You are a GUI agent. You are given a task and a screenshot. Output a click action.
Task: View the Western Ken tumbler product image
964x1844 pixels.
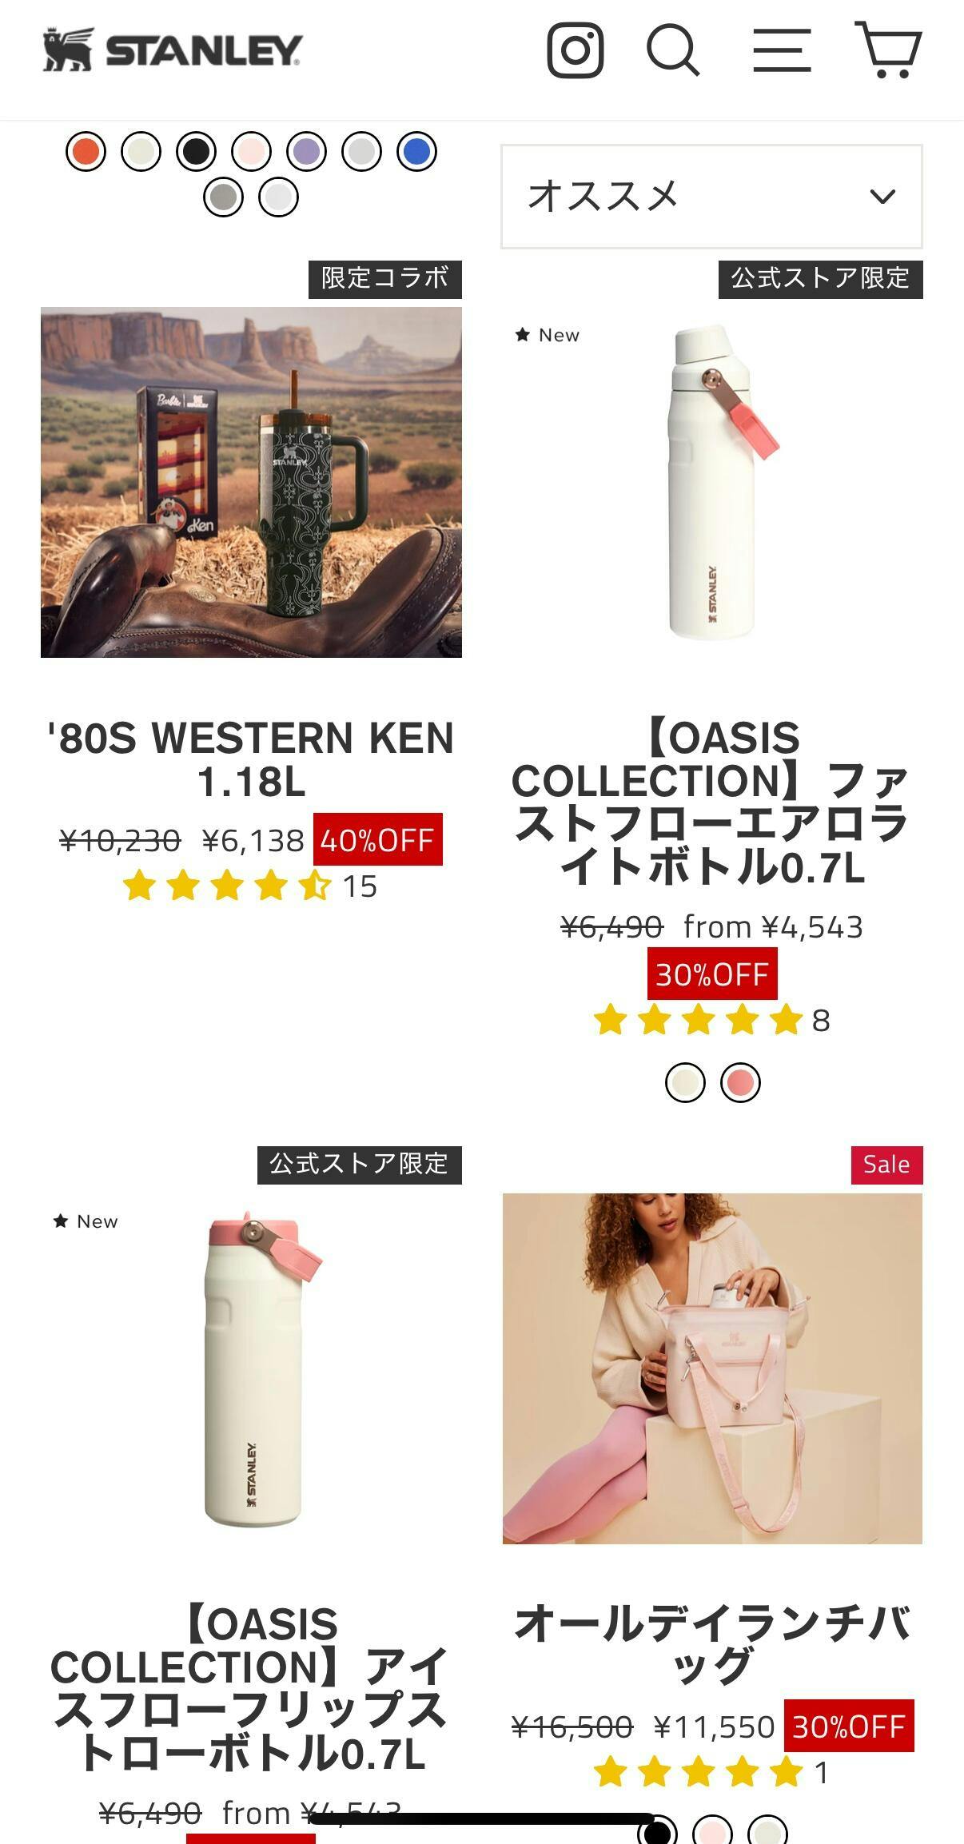pyautogui.click(x=251, y=482)
